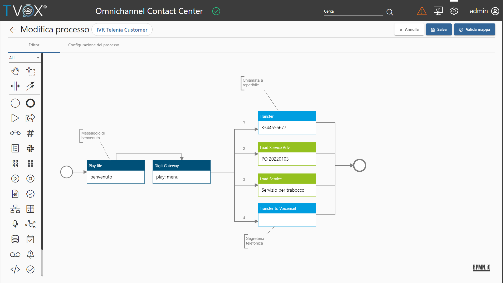Open the Editor tab

(34, 45)
